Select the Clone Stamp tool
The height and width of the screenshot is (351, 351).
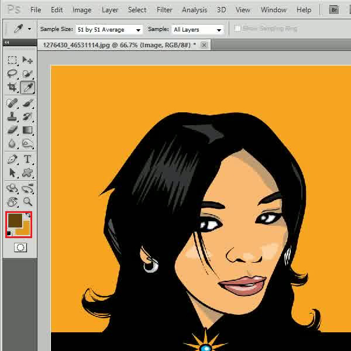(12, 116)
